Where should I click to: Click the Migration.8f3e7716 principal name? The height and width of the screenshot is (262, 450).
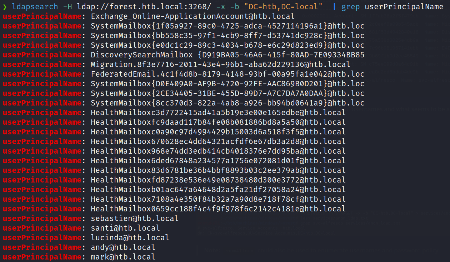(220, 65)
